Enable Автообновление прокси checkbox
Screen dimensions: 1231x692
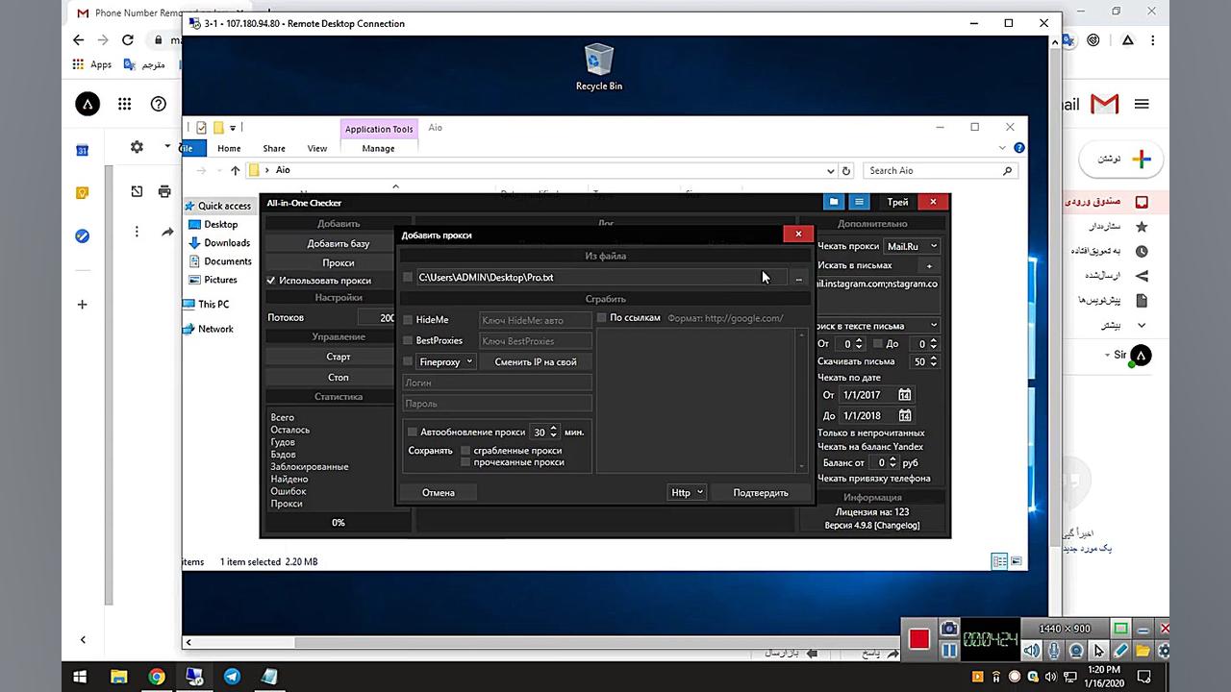[413, 432]
